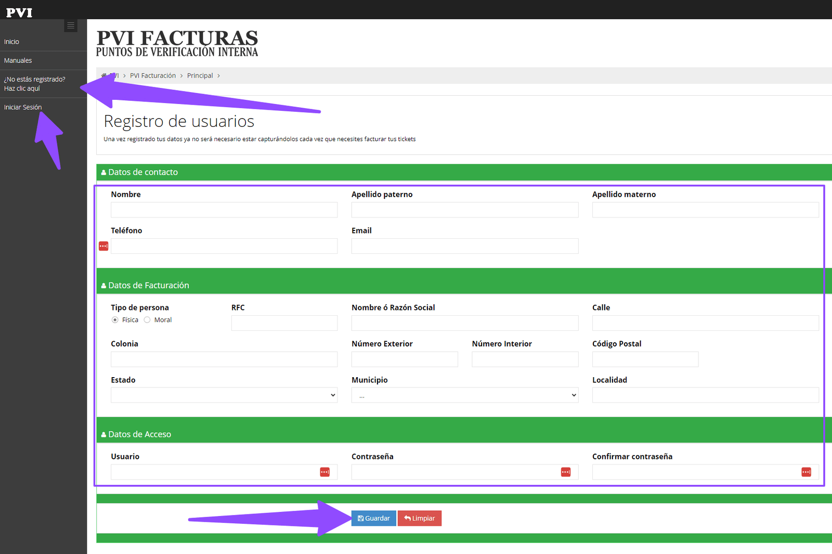
Task: Click the 'Registro de usuarios' heading
Action: 179,121
